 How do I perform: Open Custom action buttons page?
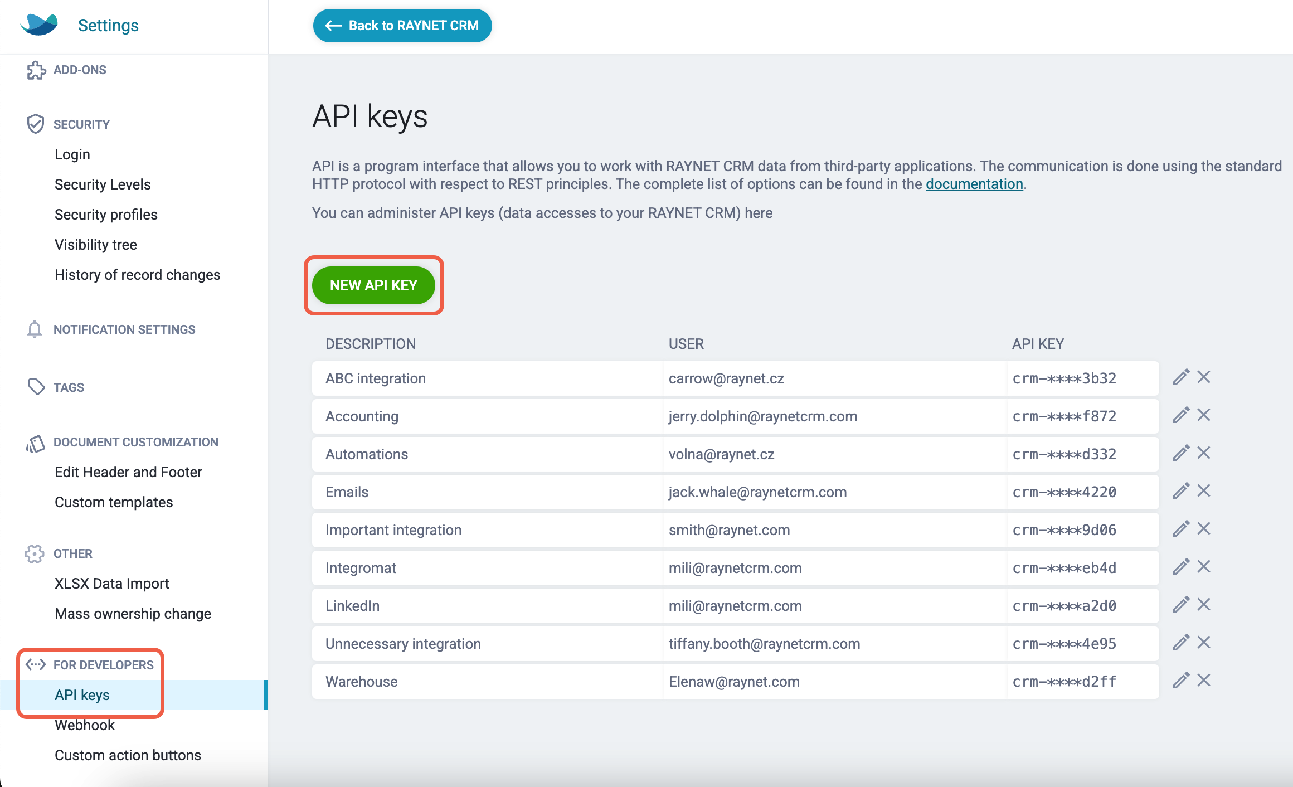point(128,755)
